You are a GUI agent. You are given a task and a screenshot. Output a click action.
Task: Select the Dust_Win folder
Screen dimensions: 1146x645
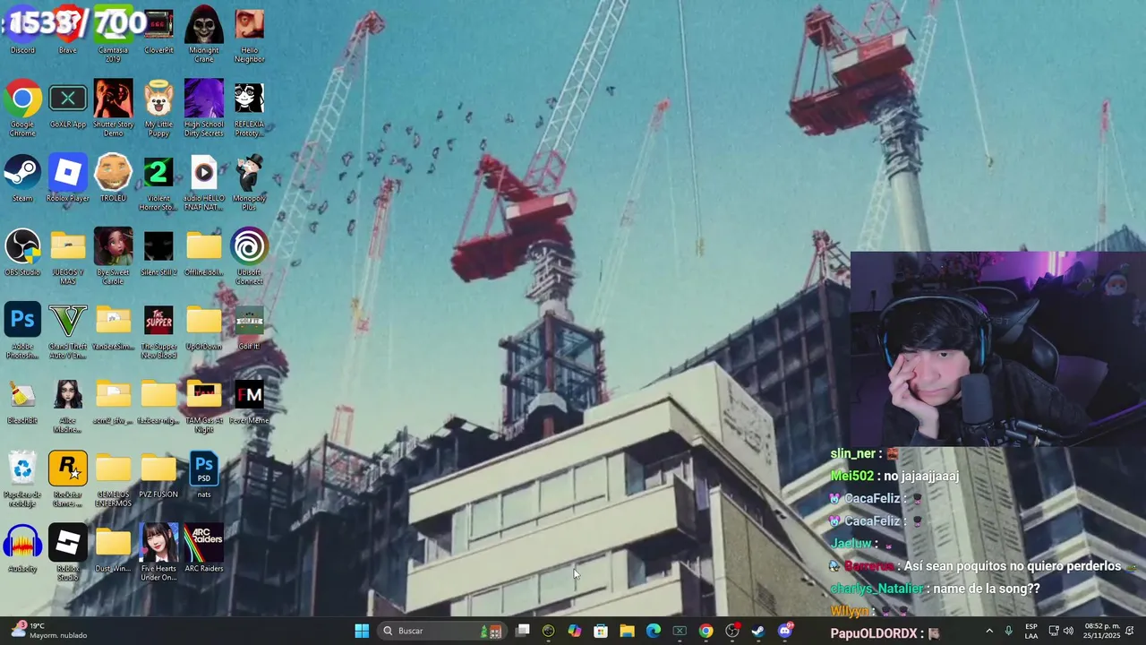(113, 549)
